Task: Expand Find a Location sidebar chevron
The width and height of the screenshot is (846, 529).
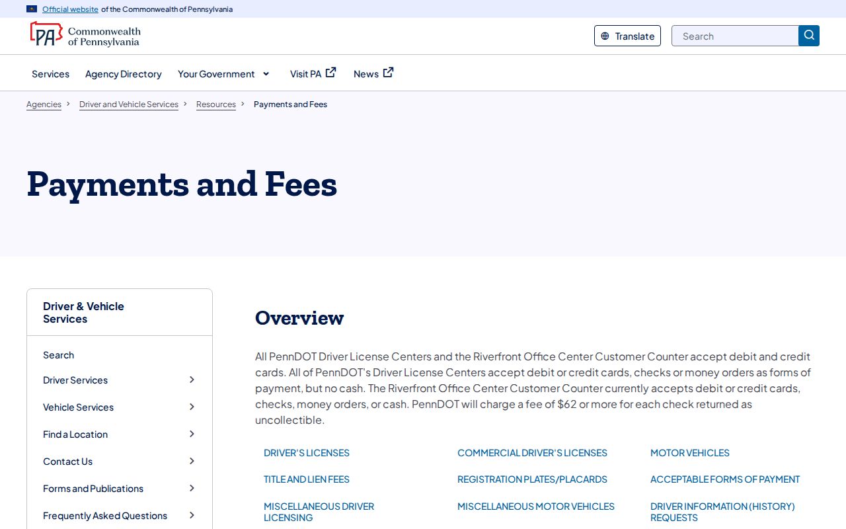Action: pos(192,434)
